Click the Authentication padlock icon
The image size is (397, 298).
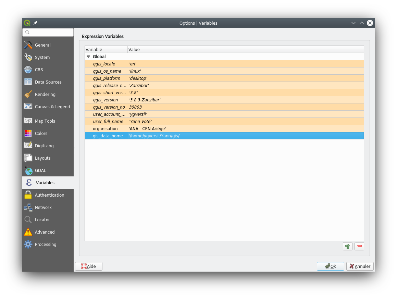28,195
